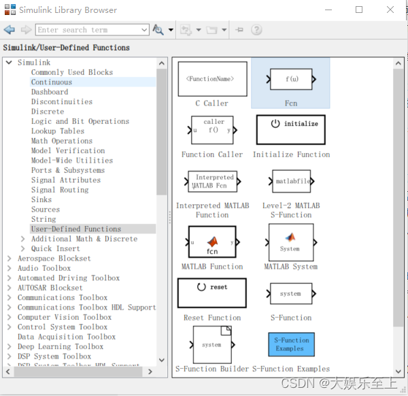408x396 pixels.
Task: Expand the Deep Learning Toolbox node
Action: click(x=9, y=346)
